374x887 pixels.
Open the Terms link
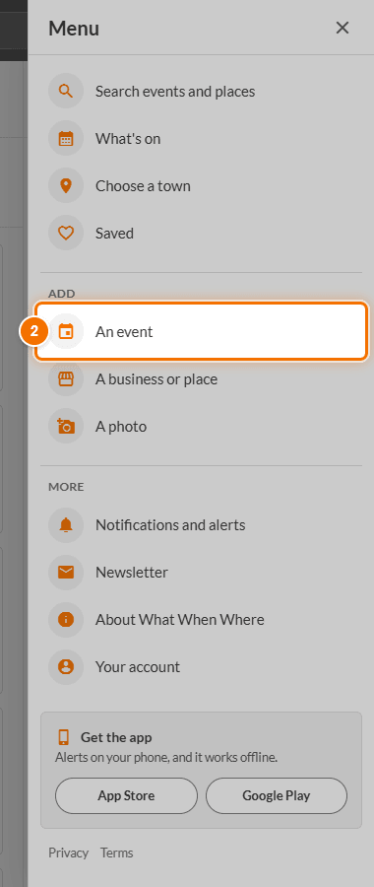click(x=117, y=853)
